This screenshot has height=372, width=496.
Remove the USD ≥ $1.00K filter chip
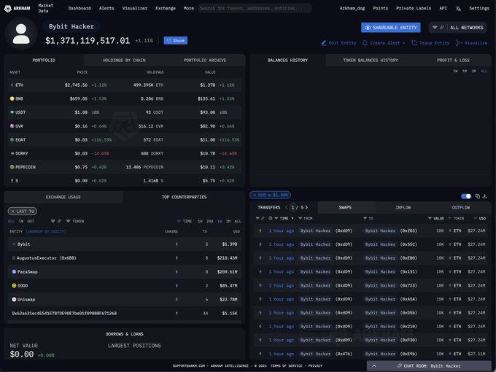pos(255,195)
